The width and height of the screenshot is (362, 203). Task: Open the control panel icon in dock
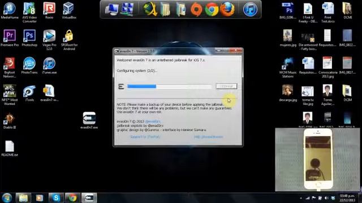click(127, 10)
